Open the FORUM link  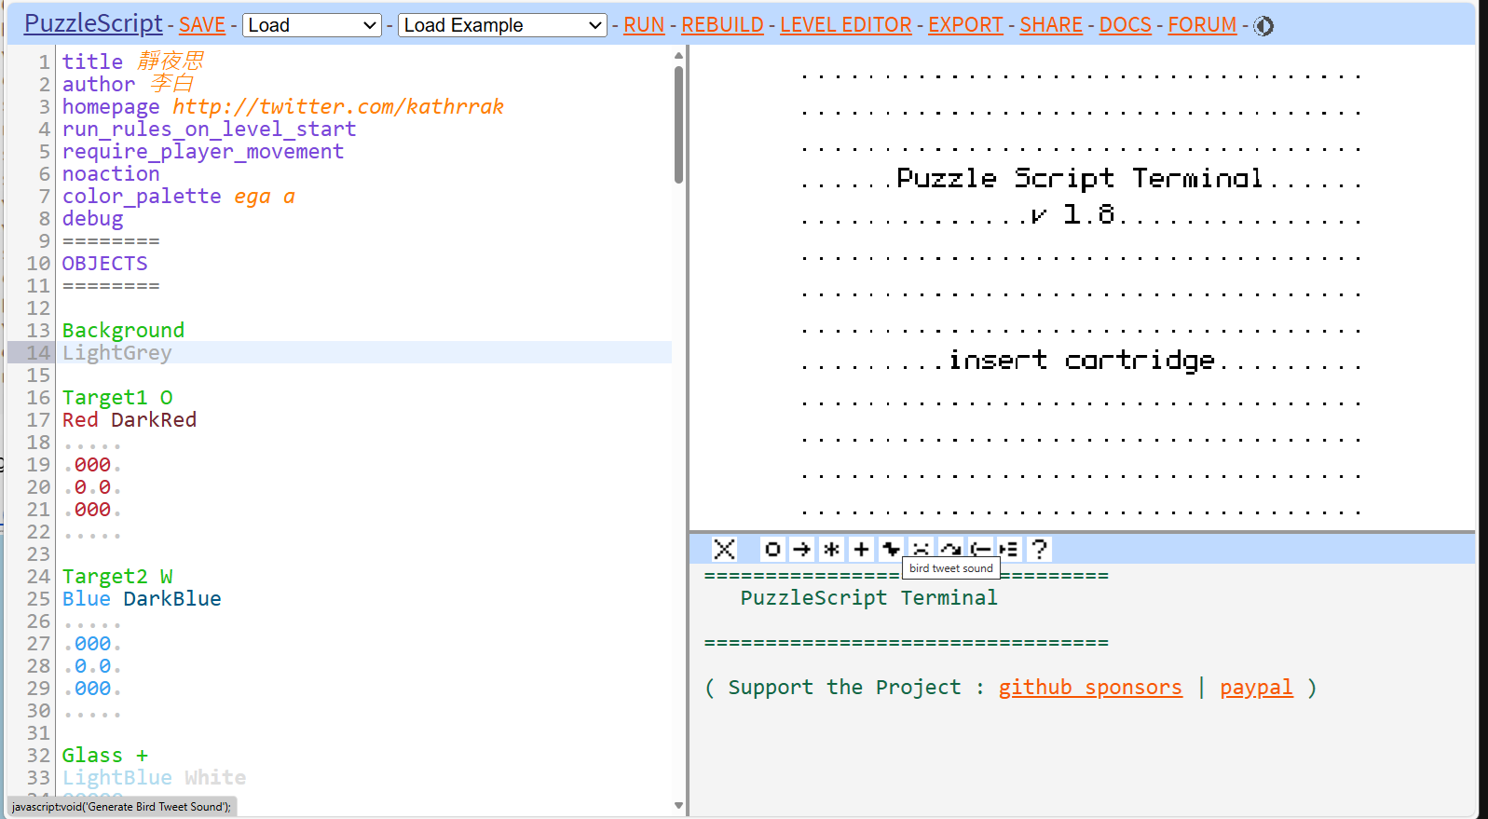[x=1202, y=25]
